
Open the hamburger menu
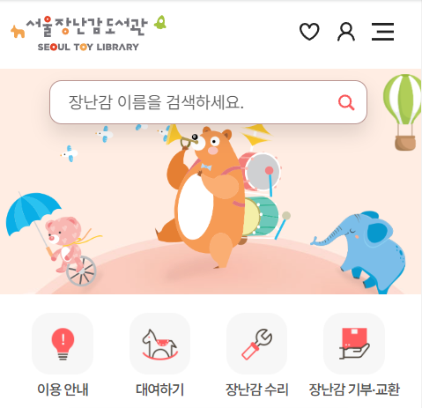[382, 32]
